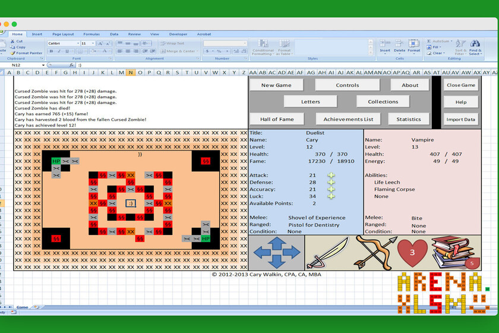Toggle Bottom Align vertical alignment
499x333 pixels.
[x=135, y=43]
